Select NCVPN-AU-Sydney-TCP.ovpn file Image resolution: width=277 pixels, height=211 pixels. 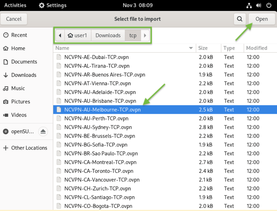click(x=165, y=127)
